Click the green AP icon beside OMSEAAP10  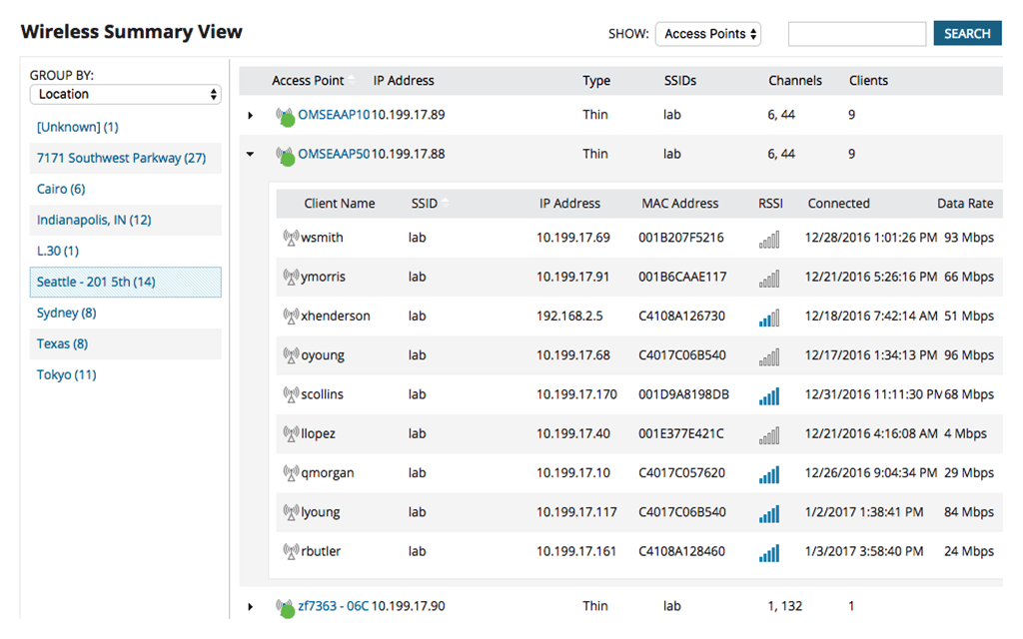[286, 115]
